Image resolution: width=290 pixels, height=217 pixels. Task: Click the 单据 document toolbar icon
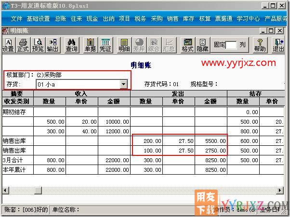tap(91, 45)
